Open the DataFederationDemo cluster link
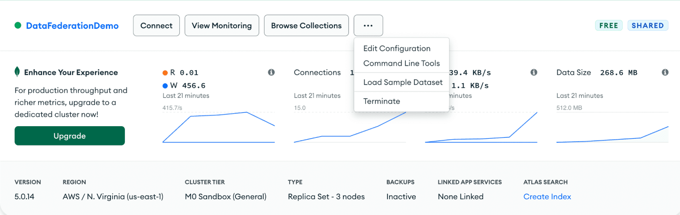This screenshot has height=215, width=680. click(72, 26)
